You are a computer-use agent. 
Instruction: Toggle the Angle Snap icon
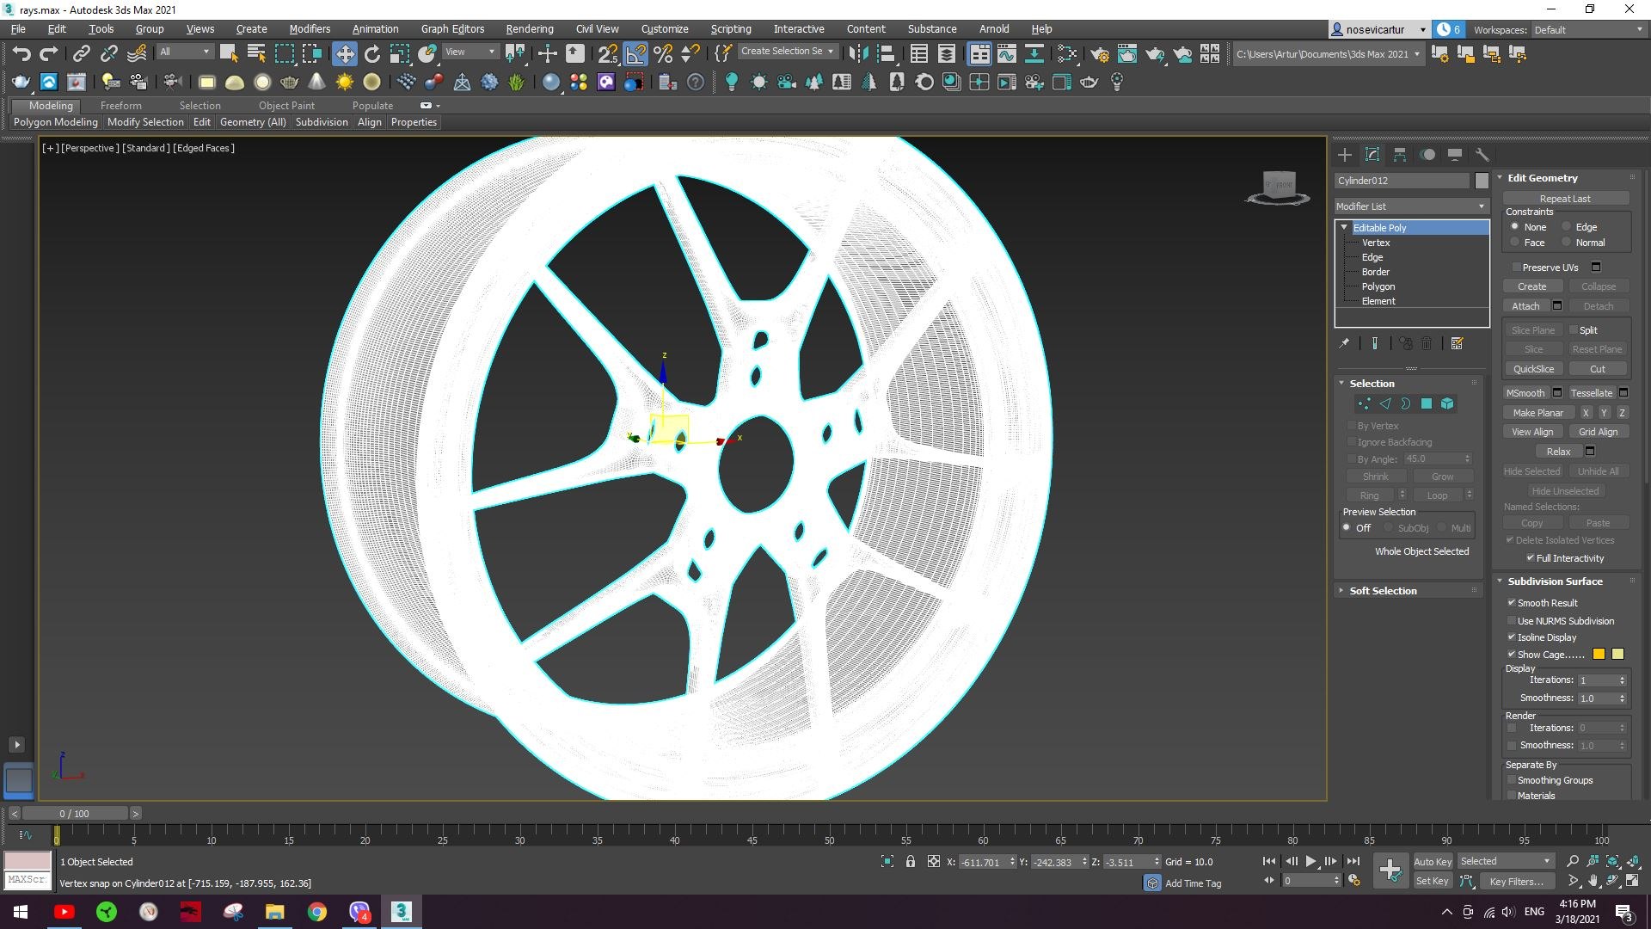pos(635,54)
